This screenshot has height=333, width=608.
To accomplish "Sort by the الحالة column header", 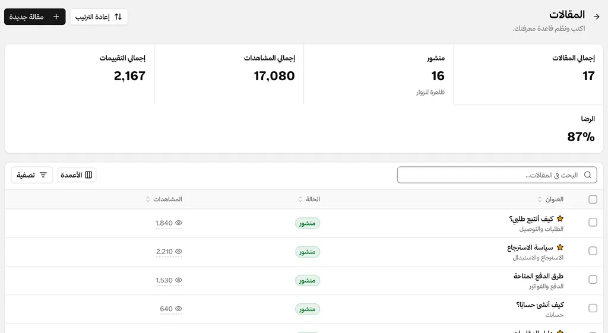I will pyautogui.click(x=309, y=199).
